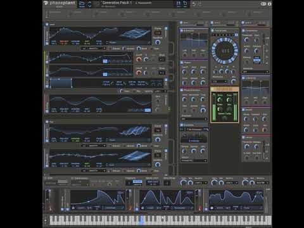Toggle the Global Unison option

[x=72, y=178]
